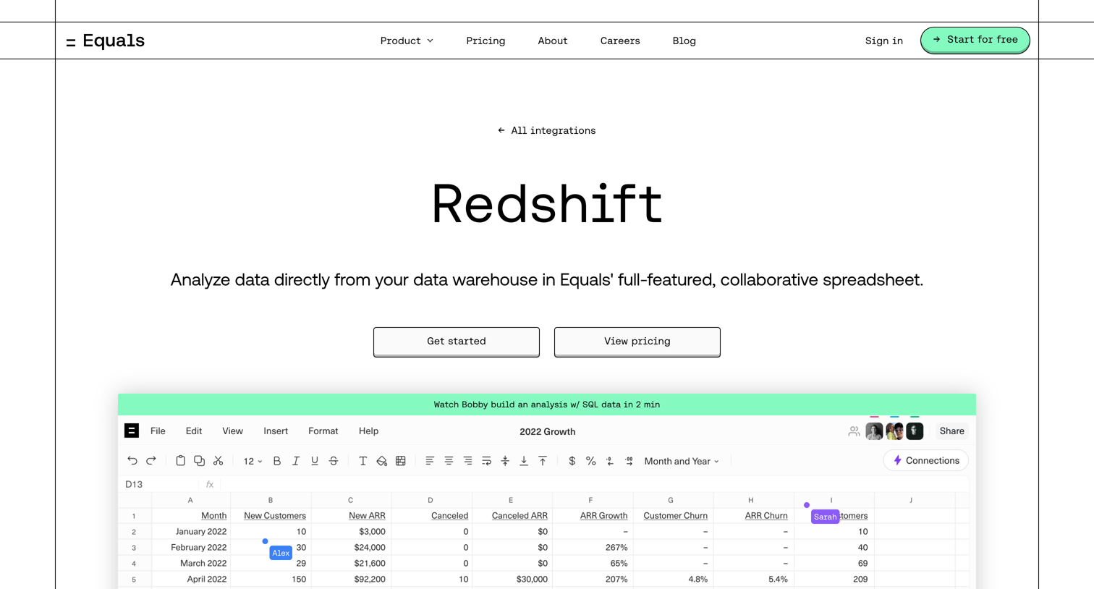Viewport: 1094px width, 589px height.
Task: Go back to All integrations
Action: [x=546, y=130]
